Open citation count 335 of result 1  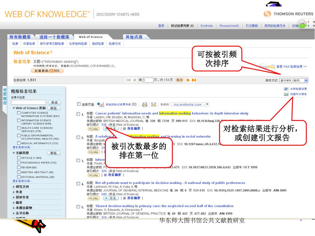tap(104, 125)
